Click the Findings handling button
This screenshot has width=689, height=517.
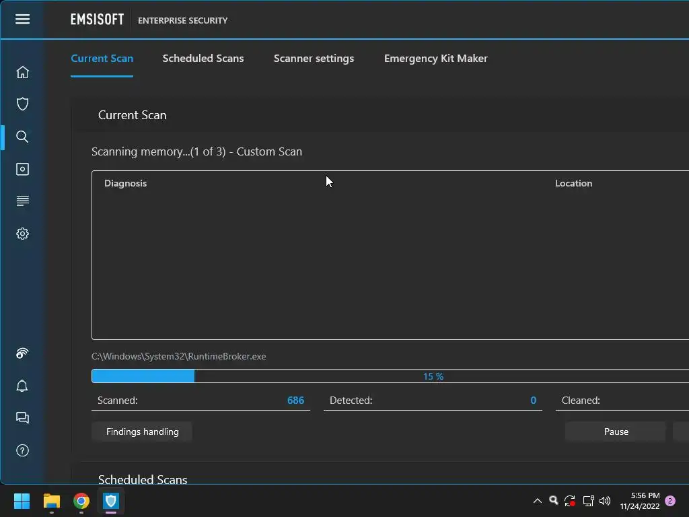(x=142, y=432)
